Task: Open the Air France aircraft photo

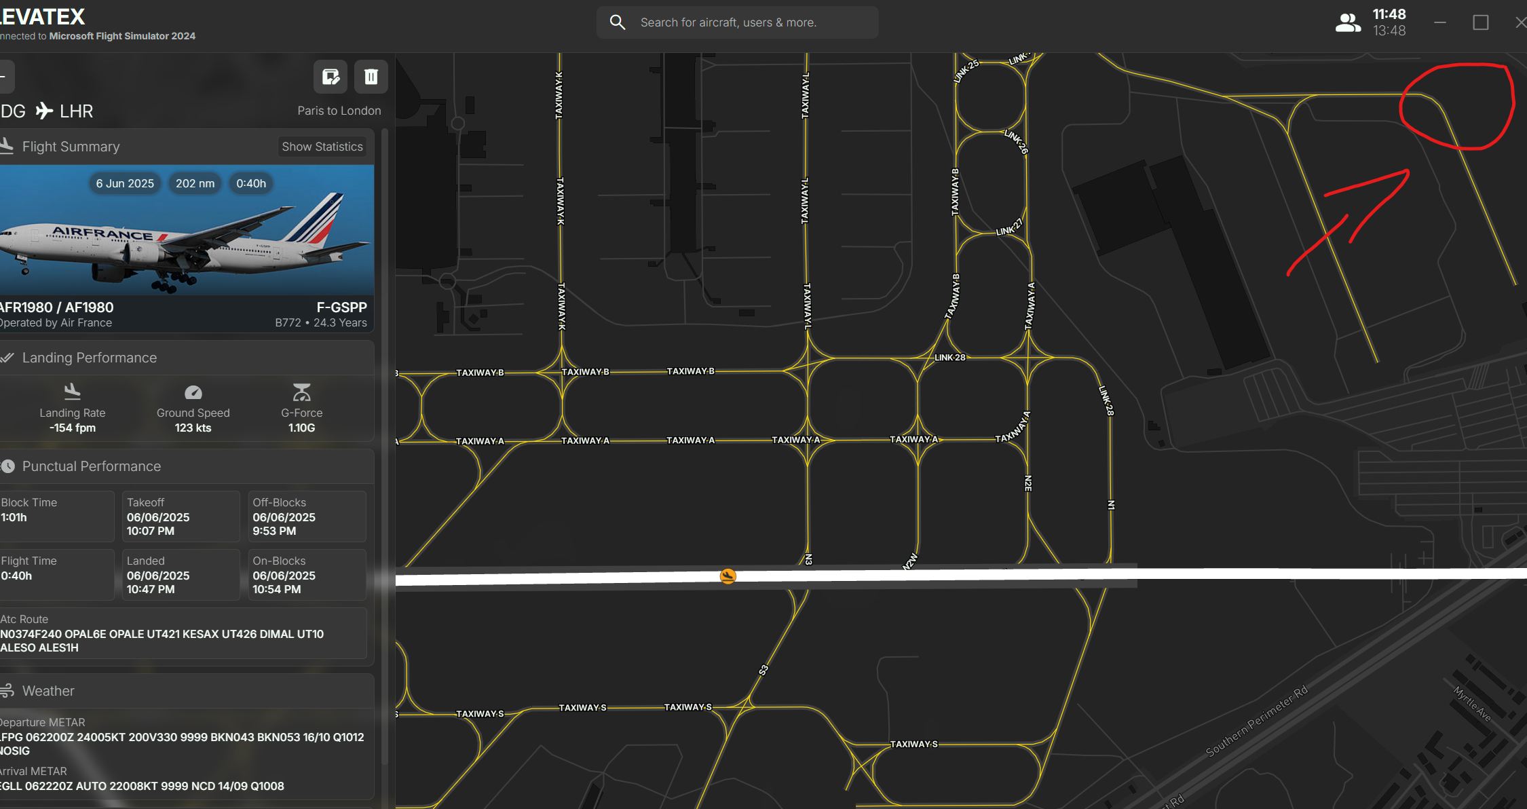Action: (187, 229)
